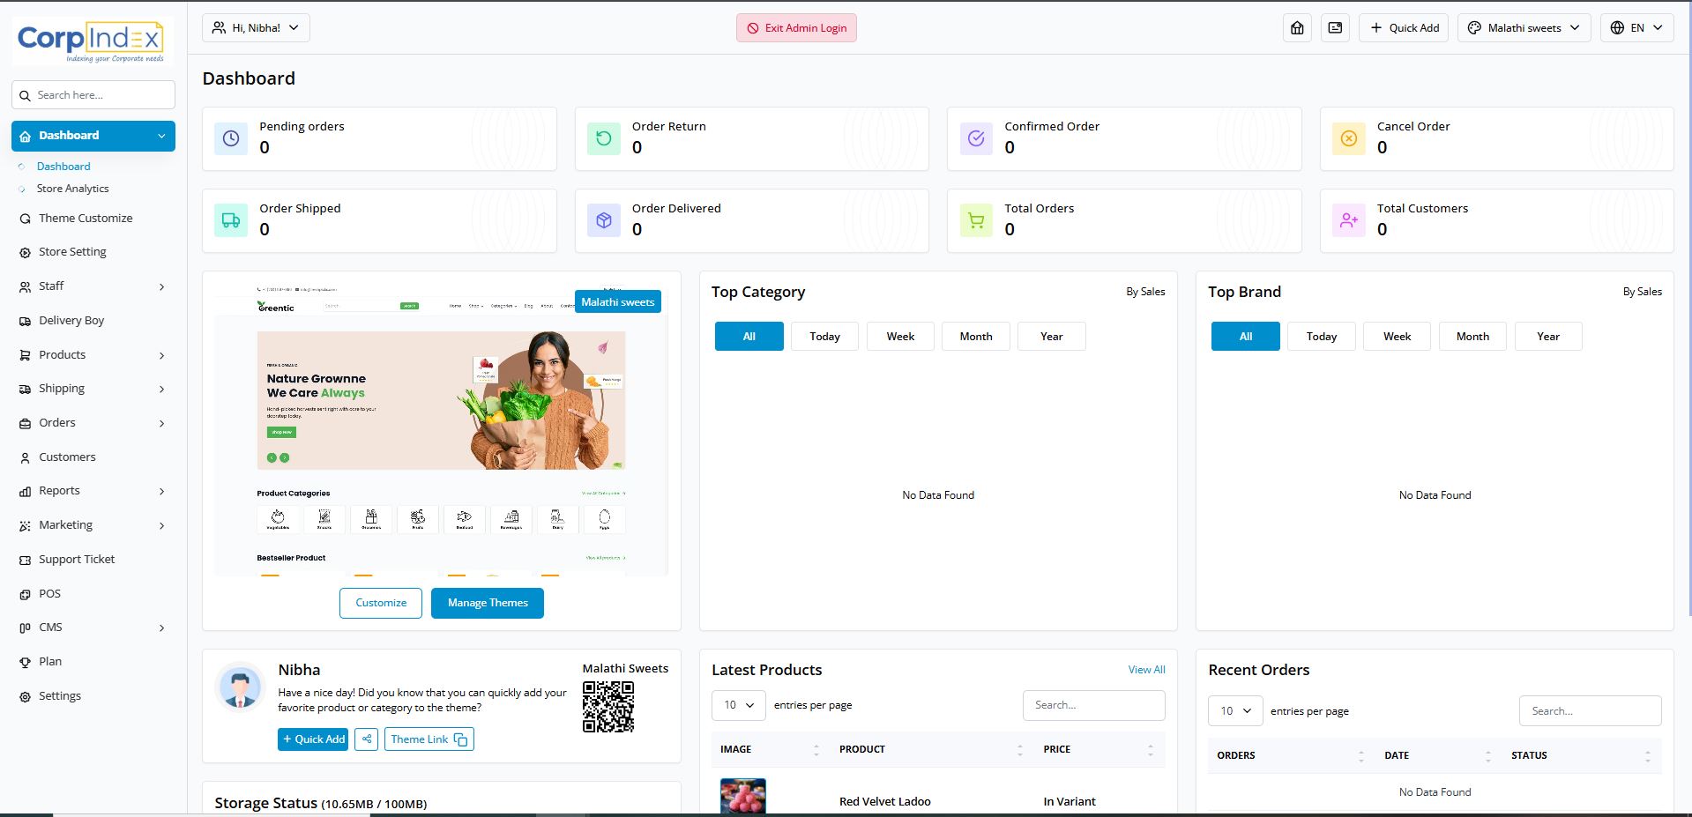Open Theme Customize from sidebar
Viewport: 1692px width, 817px height.
coord(86,219)
